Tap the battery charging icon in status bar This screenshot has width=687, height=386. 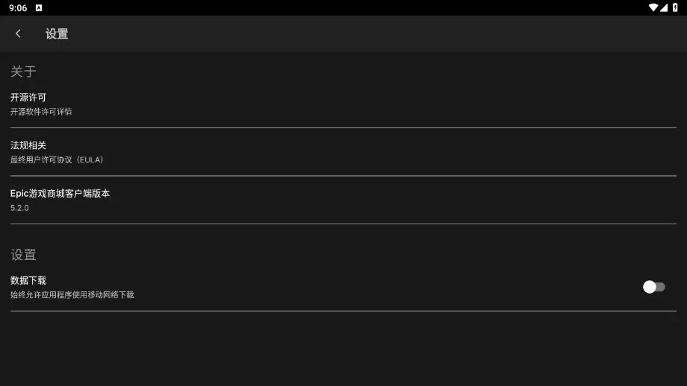(675, 7)
